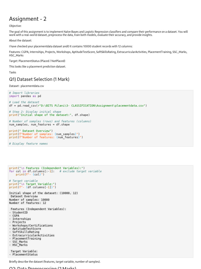This screenshot has height=269, width=201.
Task: Click the "- PlacementStatus" target variable output
Action: (x=23, y=254)
